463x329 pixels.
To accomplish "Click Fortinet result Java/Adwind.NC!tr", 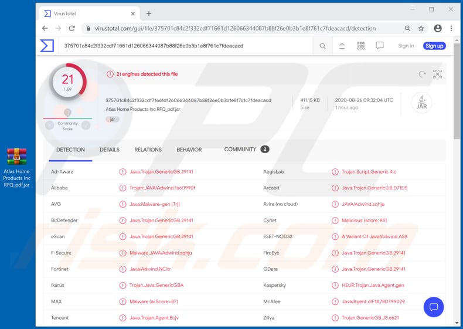I will (150, 269).
